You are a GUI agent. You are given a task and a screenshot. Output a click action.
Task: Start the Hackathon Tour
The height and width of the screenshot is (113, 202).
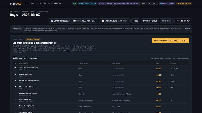[184, 3]
